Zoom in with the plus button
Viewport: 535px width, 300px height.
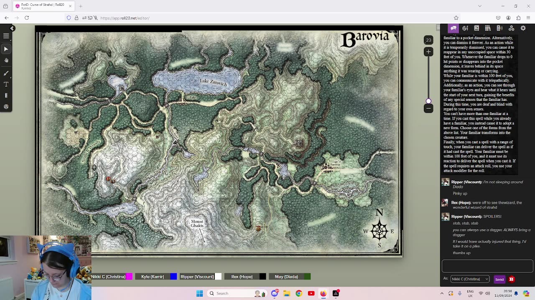tap(428, 52)
